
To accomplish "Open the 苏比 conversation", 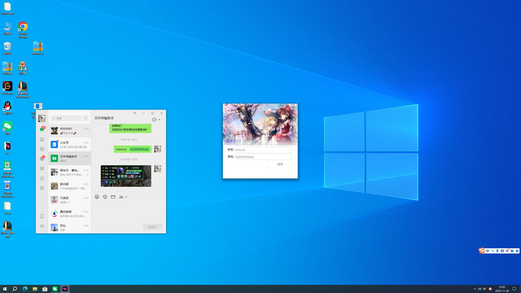I will click(70, 227).
